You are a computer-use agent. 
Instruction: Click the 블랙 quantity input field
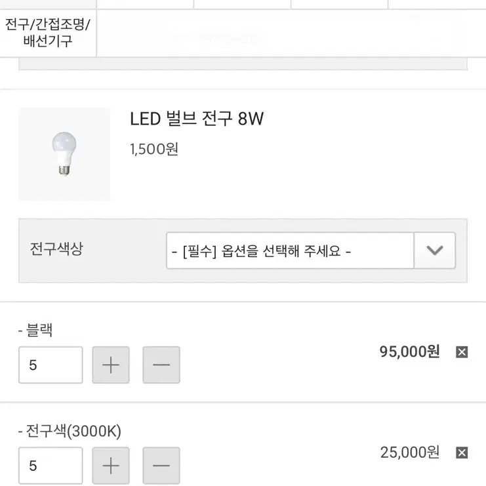(x=51, y=365)
